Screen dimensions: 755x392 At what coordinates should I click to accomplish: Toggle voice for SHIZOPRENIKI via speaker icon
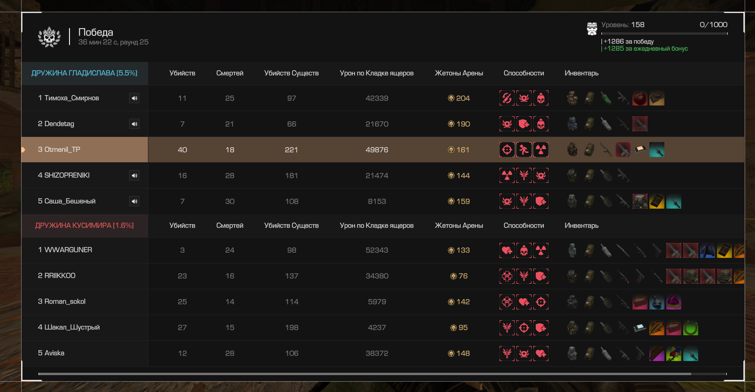click(134, 175)
